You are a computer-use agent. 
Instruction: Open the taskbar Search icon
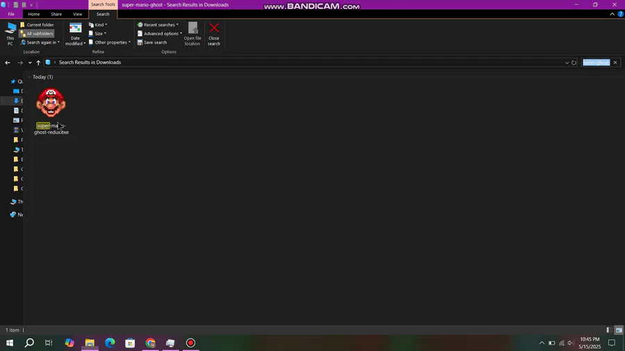coord(29,343)
